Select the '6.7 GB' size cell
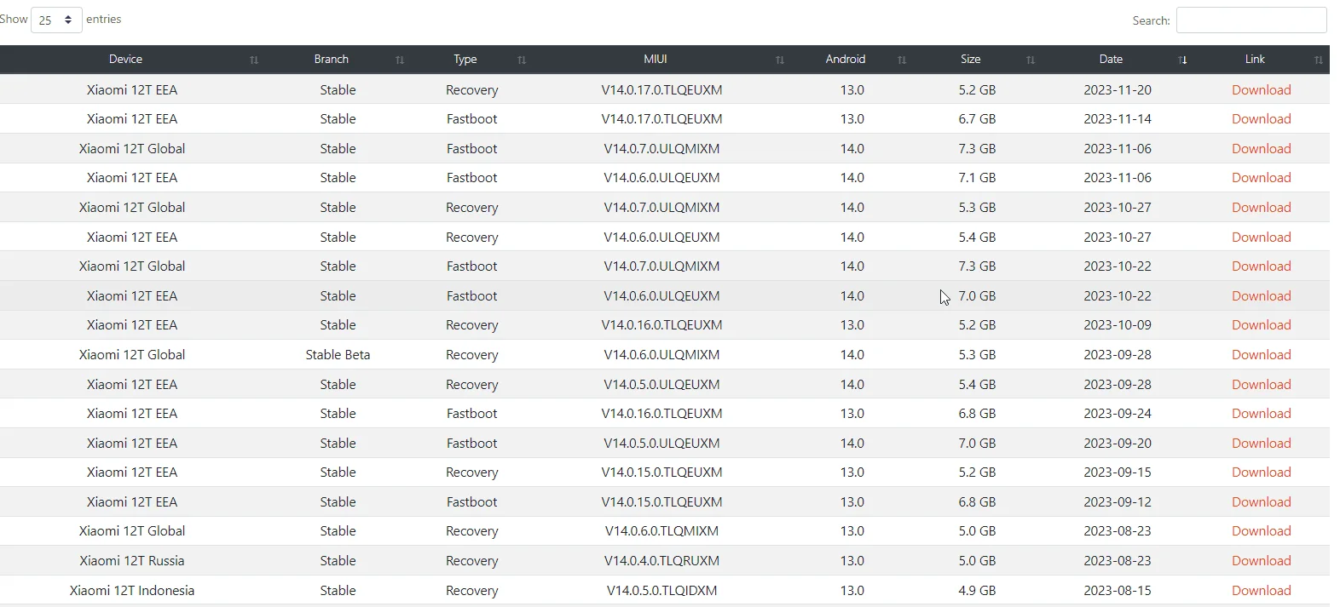 [977, 118]
